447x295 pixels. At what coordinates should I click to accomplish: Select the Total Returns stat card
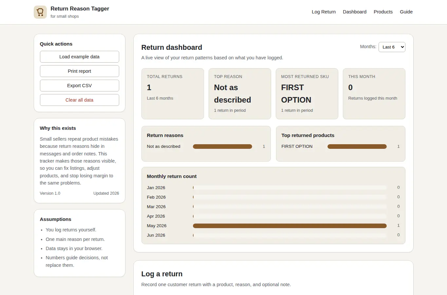click(x=173, y=94)
